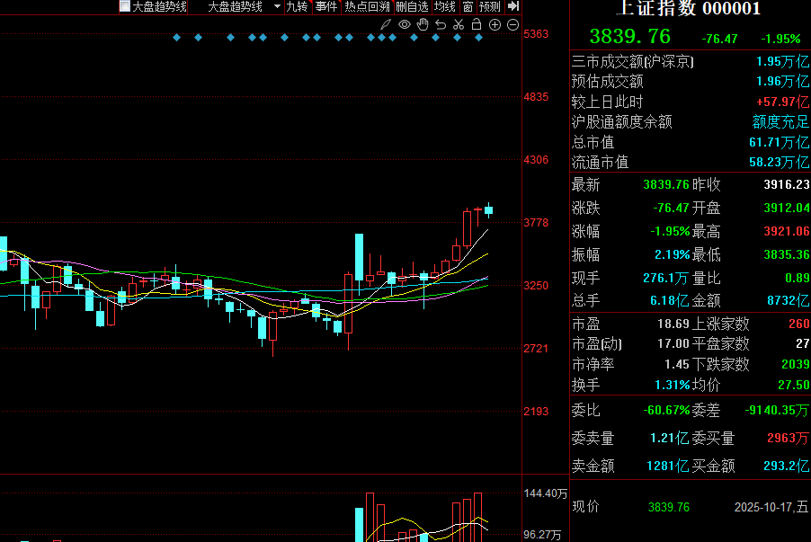This screenshot has width=811, height=542.
Task: Click 删自选 to remove from watchlist
Action: pyautogui.click(x=412, y=6)
